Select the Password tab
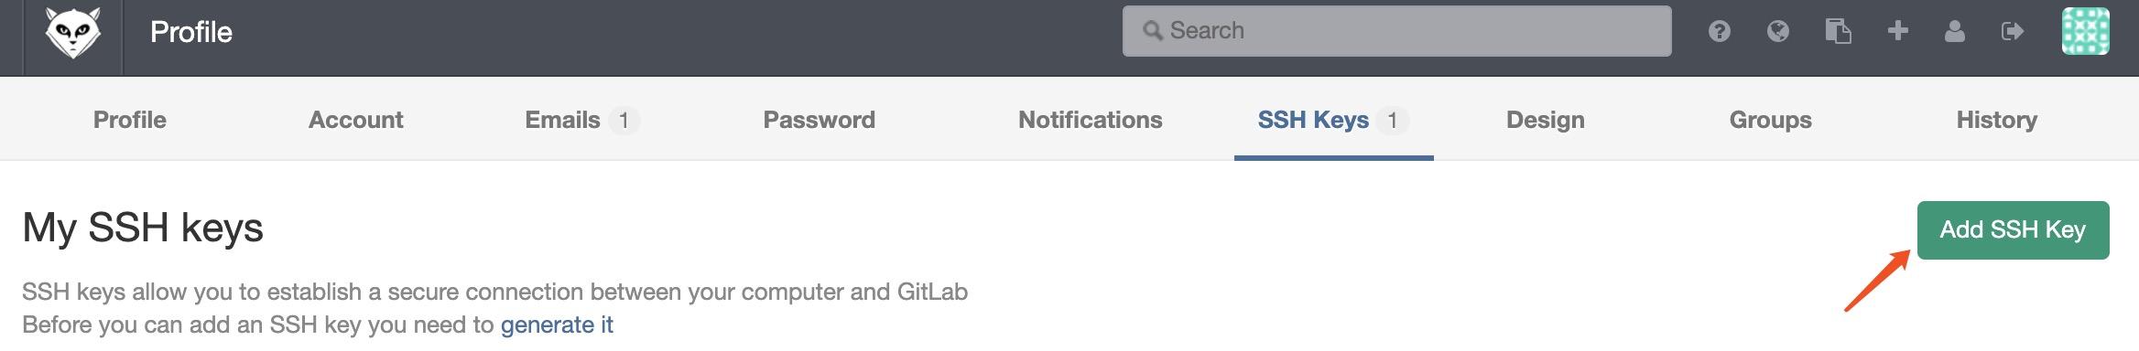2139x351 pixels. click(x=820, y=120)
